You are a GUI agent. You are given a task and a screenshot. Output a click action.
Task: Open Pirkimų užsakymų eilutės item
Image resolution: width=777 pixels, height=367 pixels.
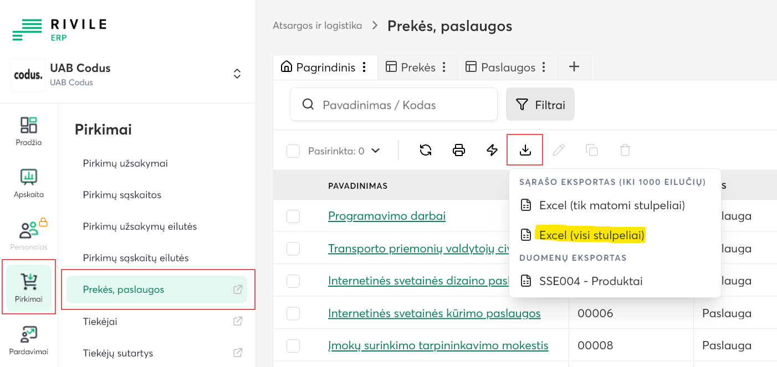pyautogui.click(x=140, y=226)
